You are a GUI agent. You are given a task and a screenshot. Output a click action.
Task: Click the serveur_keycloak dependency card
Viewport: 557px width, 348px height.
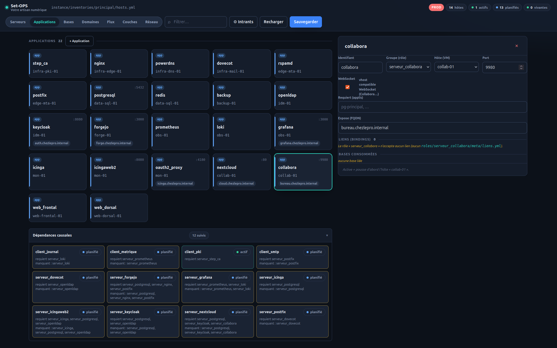coord(143,321)
